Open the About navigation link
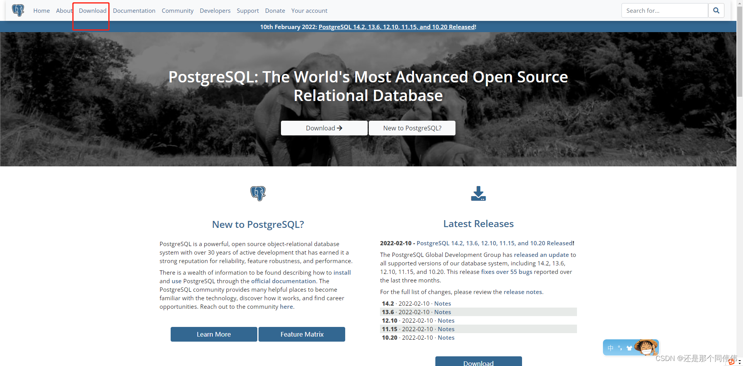The image size is (743, 366). coord(64,10)
